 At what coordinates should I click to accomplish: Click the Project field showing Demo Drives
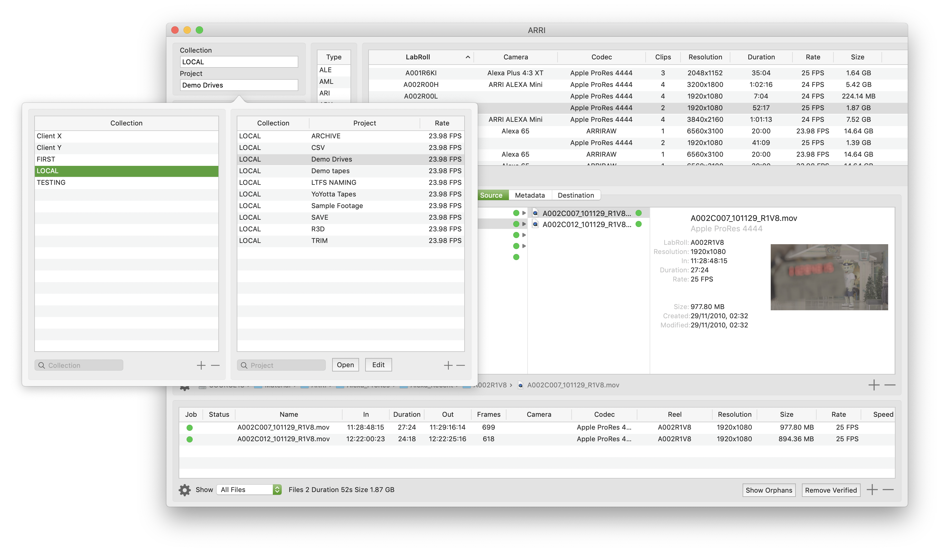[x=239, y=85]
